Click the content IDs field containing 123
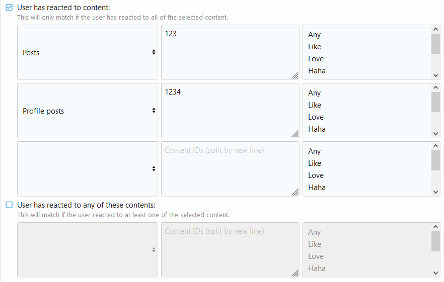 pyautogui.click(x=230, y=52)
